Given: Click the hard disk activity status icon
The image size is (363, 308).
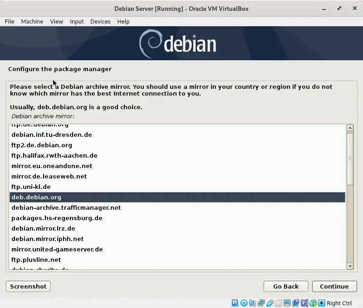Looking at the screenshot, I should pyautogui.click(x=235, y=303).
